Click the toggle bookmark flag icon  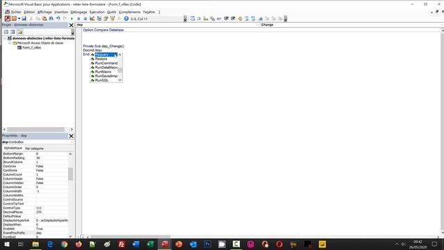[260, 19]
